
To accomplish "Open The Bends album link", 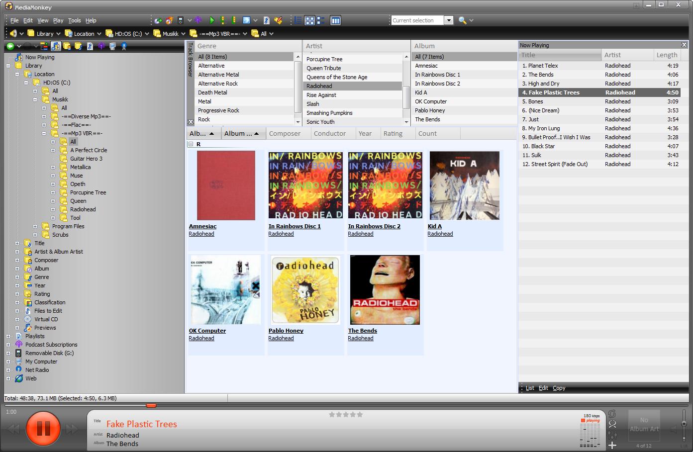I will click(x=362, y=331).
